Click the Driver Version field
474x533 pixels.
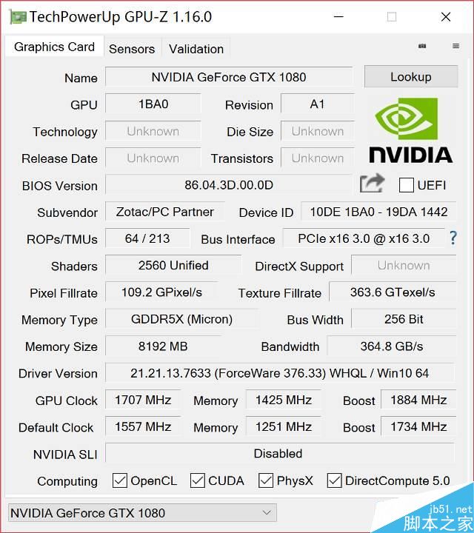tap(279, 373)
